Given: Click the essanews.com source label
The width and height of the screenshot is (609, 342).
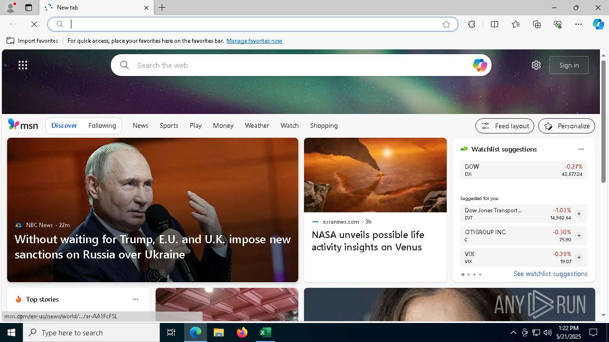Looking at the screenshot, I should (341, 222).
